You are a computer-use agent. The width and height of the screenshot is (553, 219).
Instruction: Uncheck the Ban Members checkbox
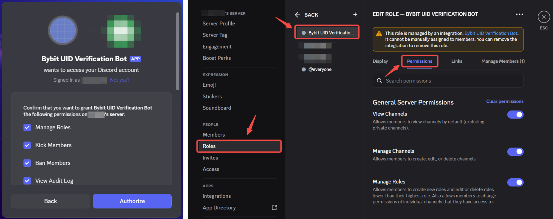pos(27,163)
